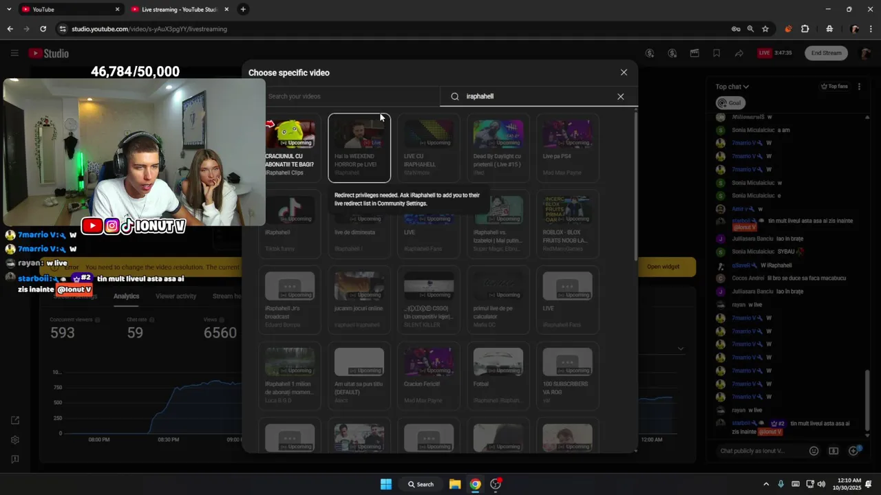This screenshot has width=881, height=495.
Task: Select iRaphahell vs. Izabeloi video card
Action: click(x=498, y=224)
